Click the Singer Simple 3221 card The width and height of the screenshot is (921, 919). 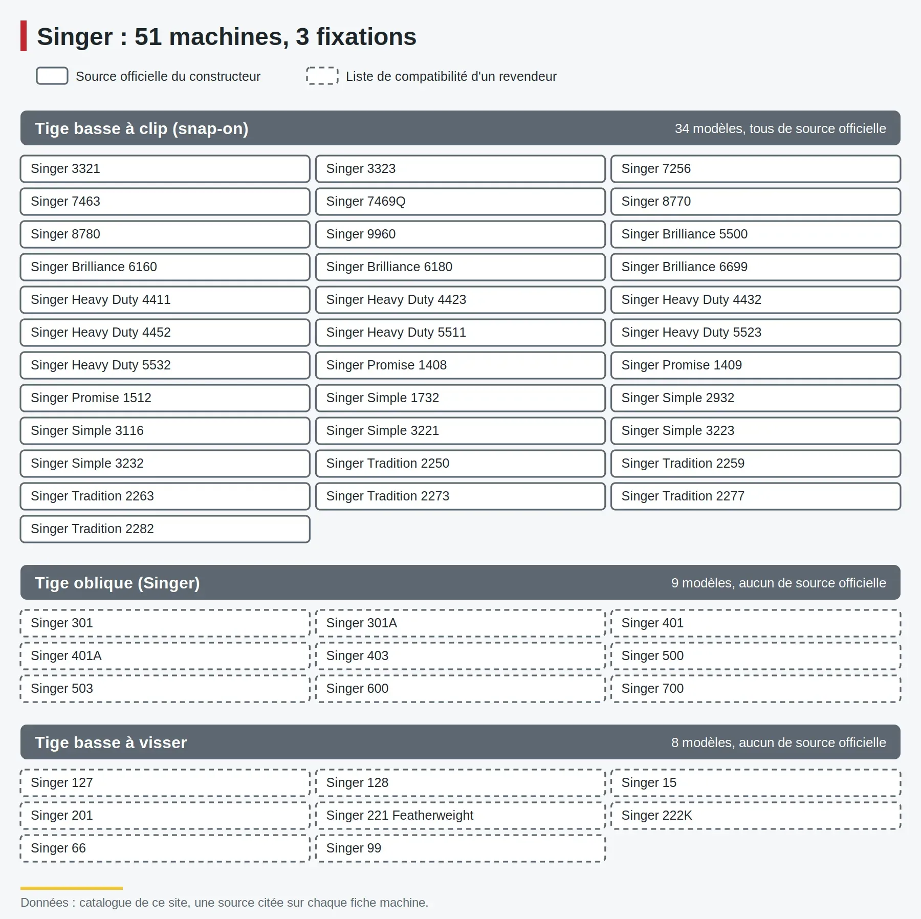pyautogui.click(x=461, y=431)
